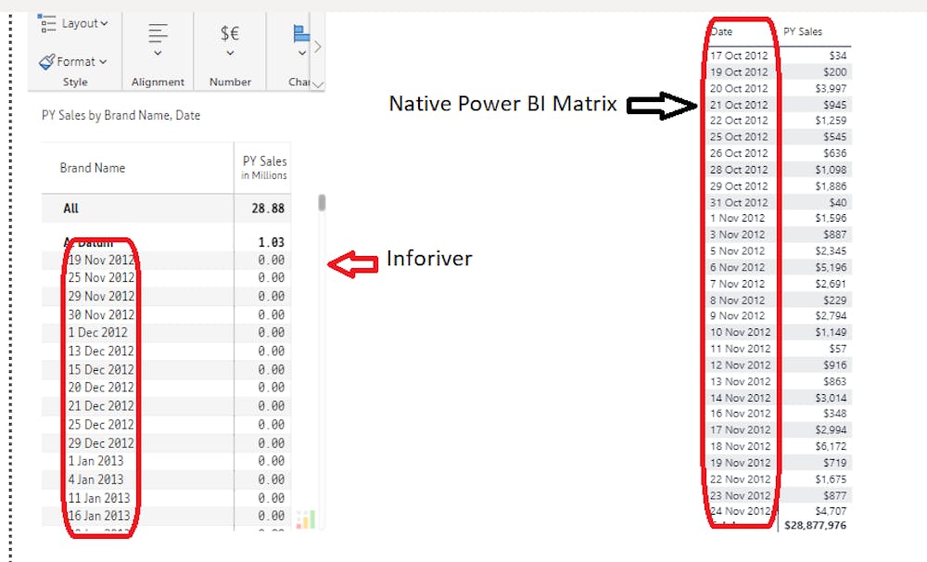Click the PY Sales in Millions column header
The width and height of the screenshot is (927, 562).
(264, 168)
